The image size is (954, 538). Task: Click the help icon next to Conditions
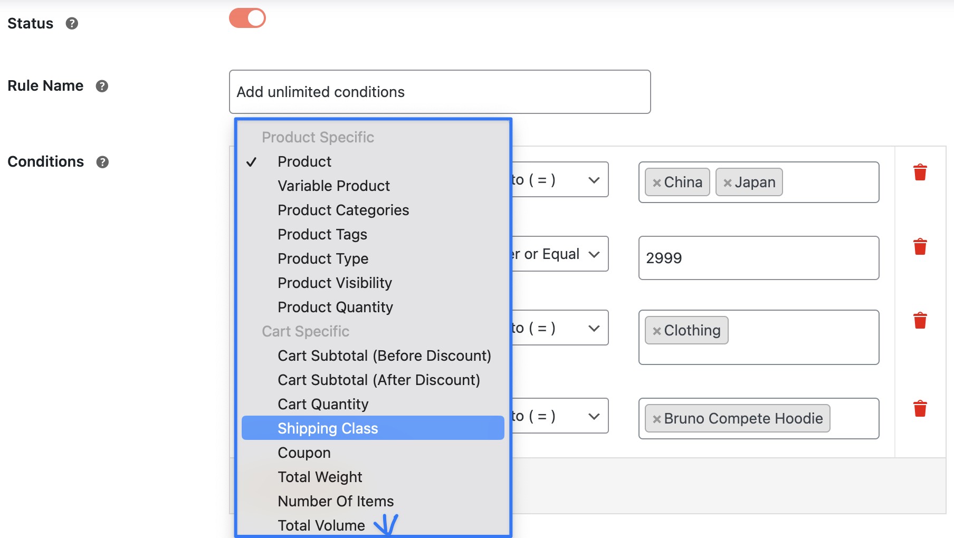pos(102,162)
